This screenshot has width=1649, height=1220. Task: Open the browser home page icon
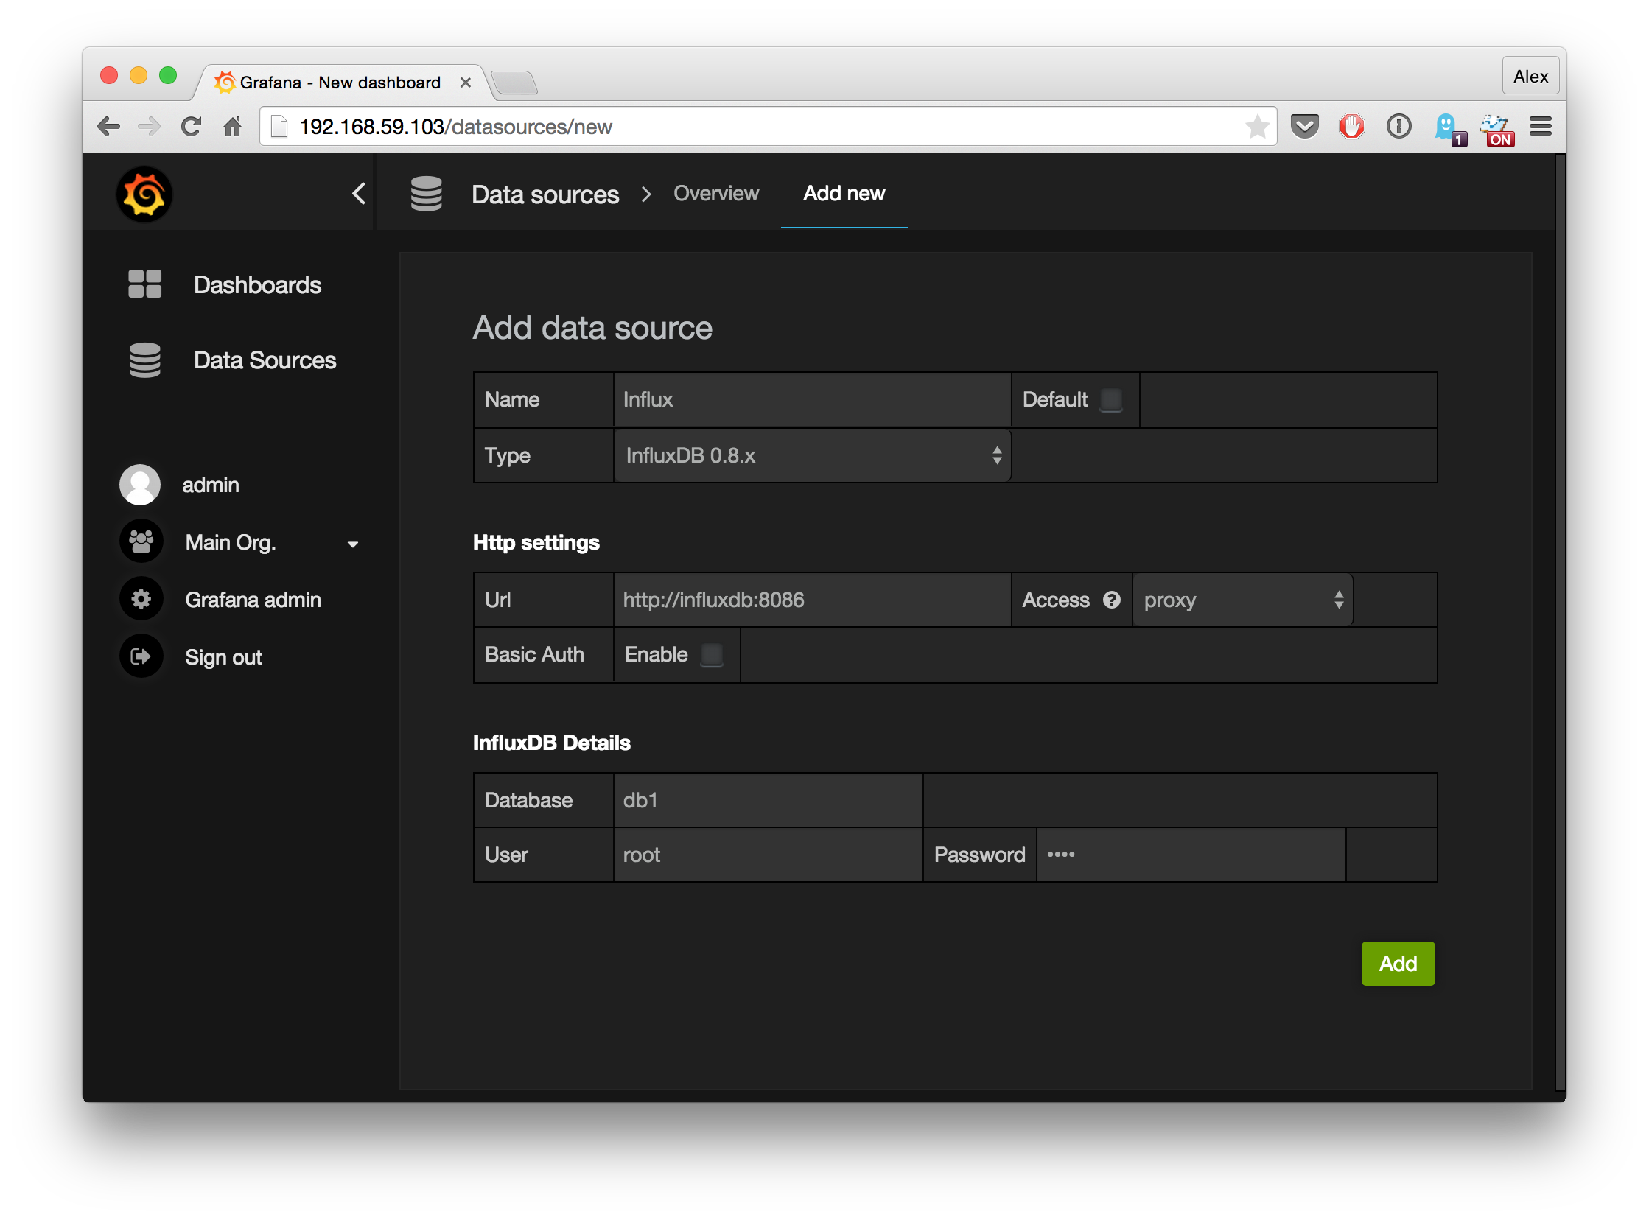[233, 126]
